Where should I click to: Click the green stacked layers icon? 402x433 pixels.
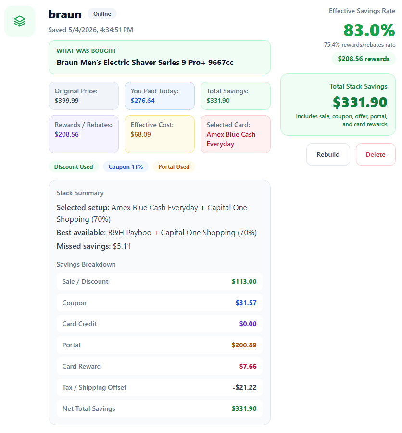tap(20, 21)
